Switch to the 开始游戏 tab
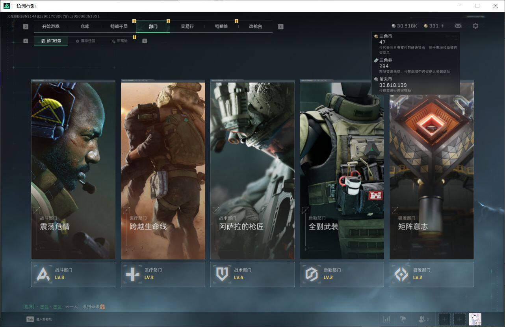 point(51,27)
